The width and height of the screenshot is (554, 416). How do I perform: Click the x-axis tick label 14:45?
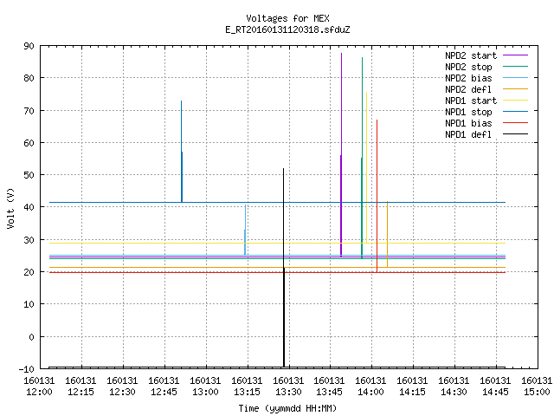495,392
